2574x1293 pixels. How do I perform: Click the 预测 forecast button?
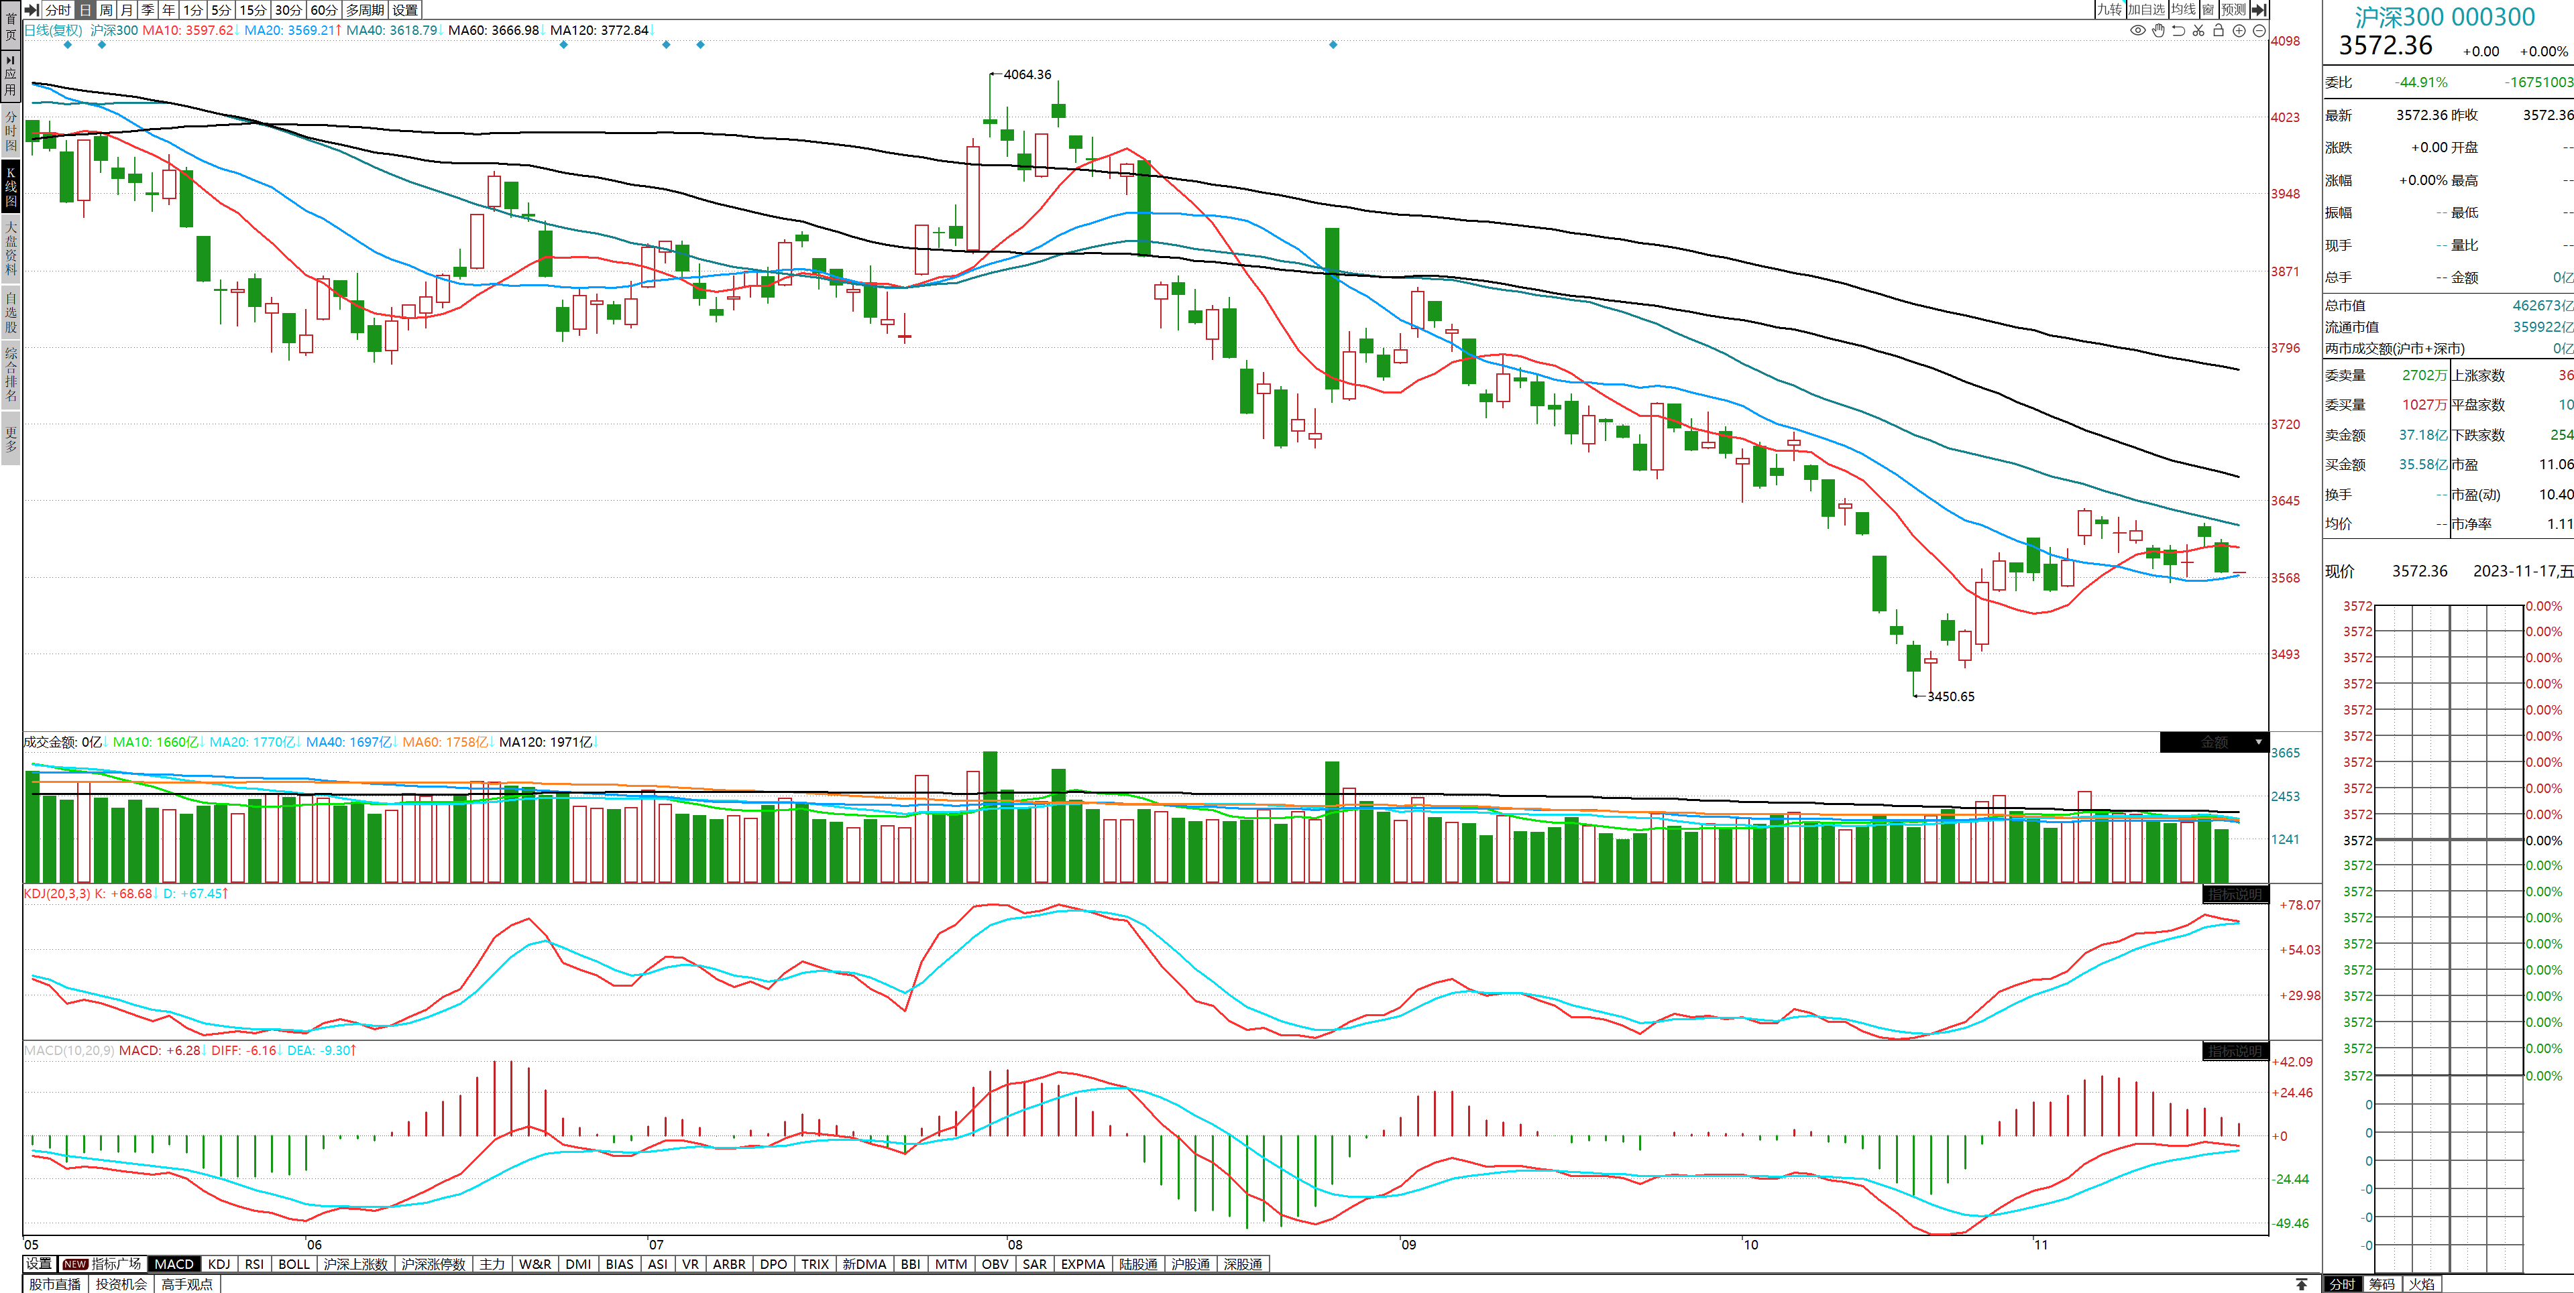tap(2233, 10)
